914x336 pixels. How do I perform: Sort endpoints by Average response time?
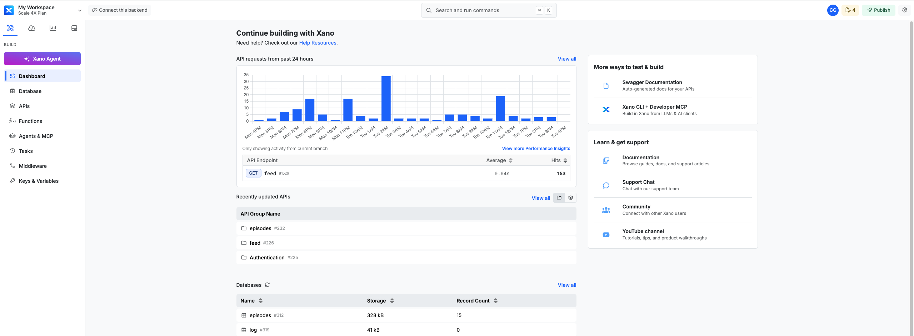[511, 160]
